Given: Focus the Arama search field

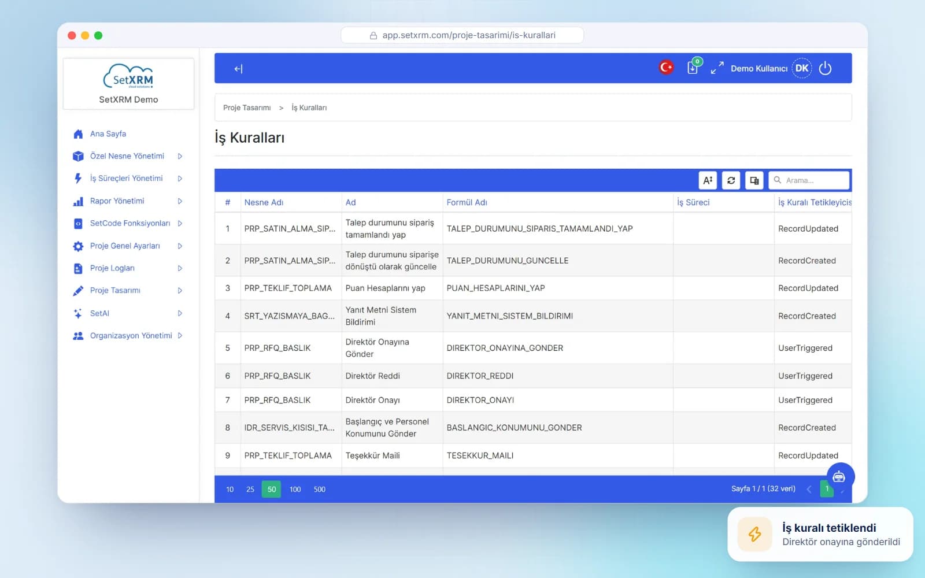Looking at the screenshot, I should (x=809, y=180).
